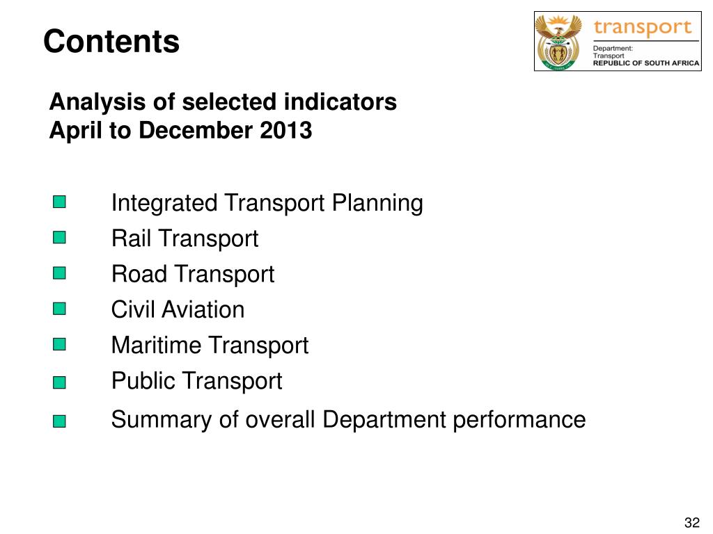Select the Public Transport item

coord(196,381)
